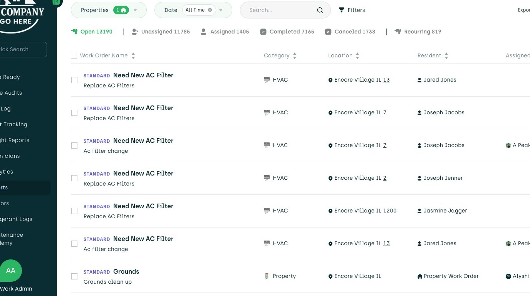Select the Joseph Jenner work order checkbox

(x=74, y=178)
